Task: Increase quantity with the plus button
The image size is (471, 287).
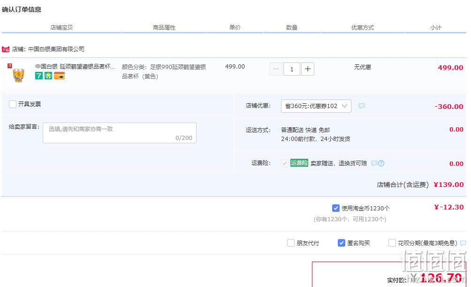Action: (308, 69)
